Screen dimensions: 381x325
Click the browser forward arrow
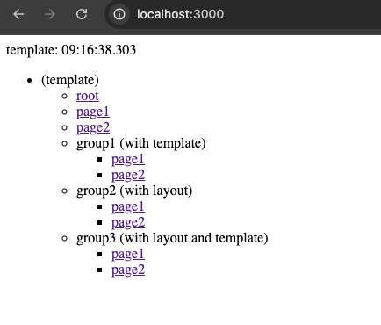50,14
